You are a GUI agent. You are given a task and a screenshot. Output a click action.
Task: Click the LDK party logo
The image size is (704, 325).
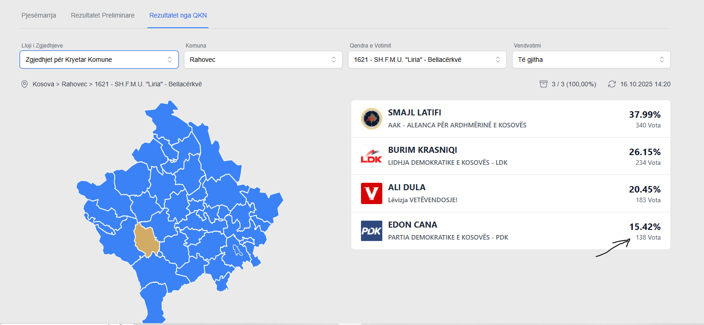coord(372,156)
